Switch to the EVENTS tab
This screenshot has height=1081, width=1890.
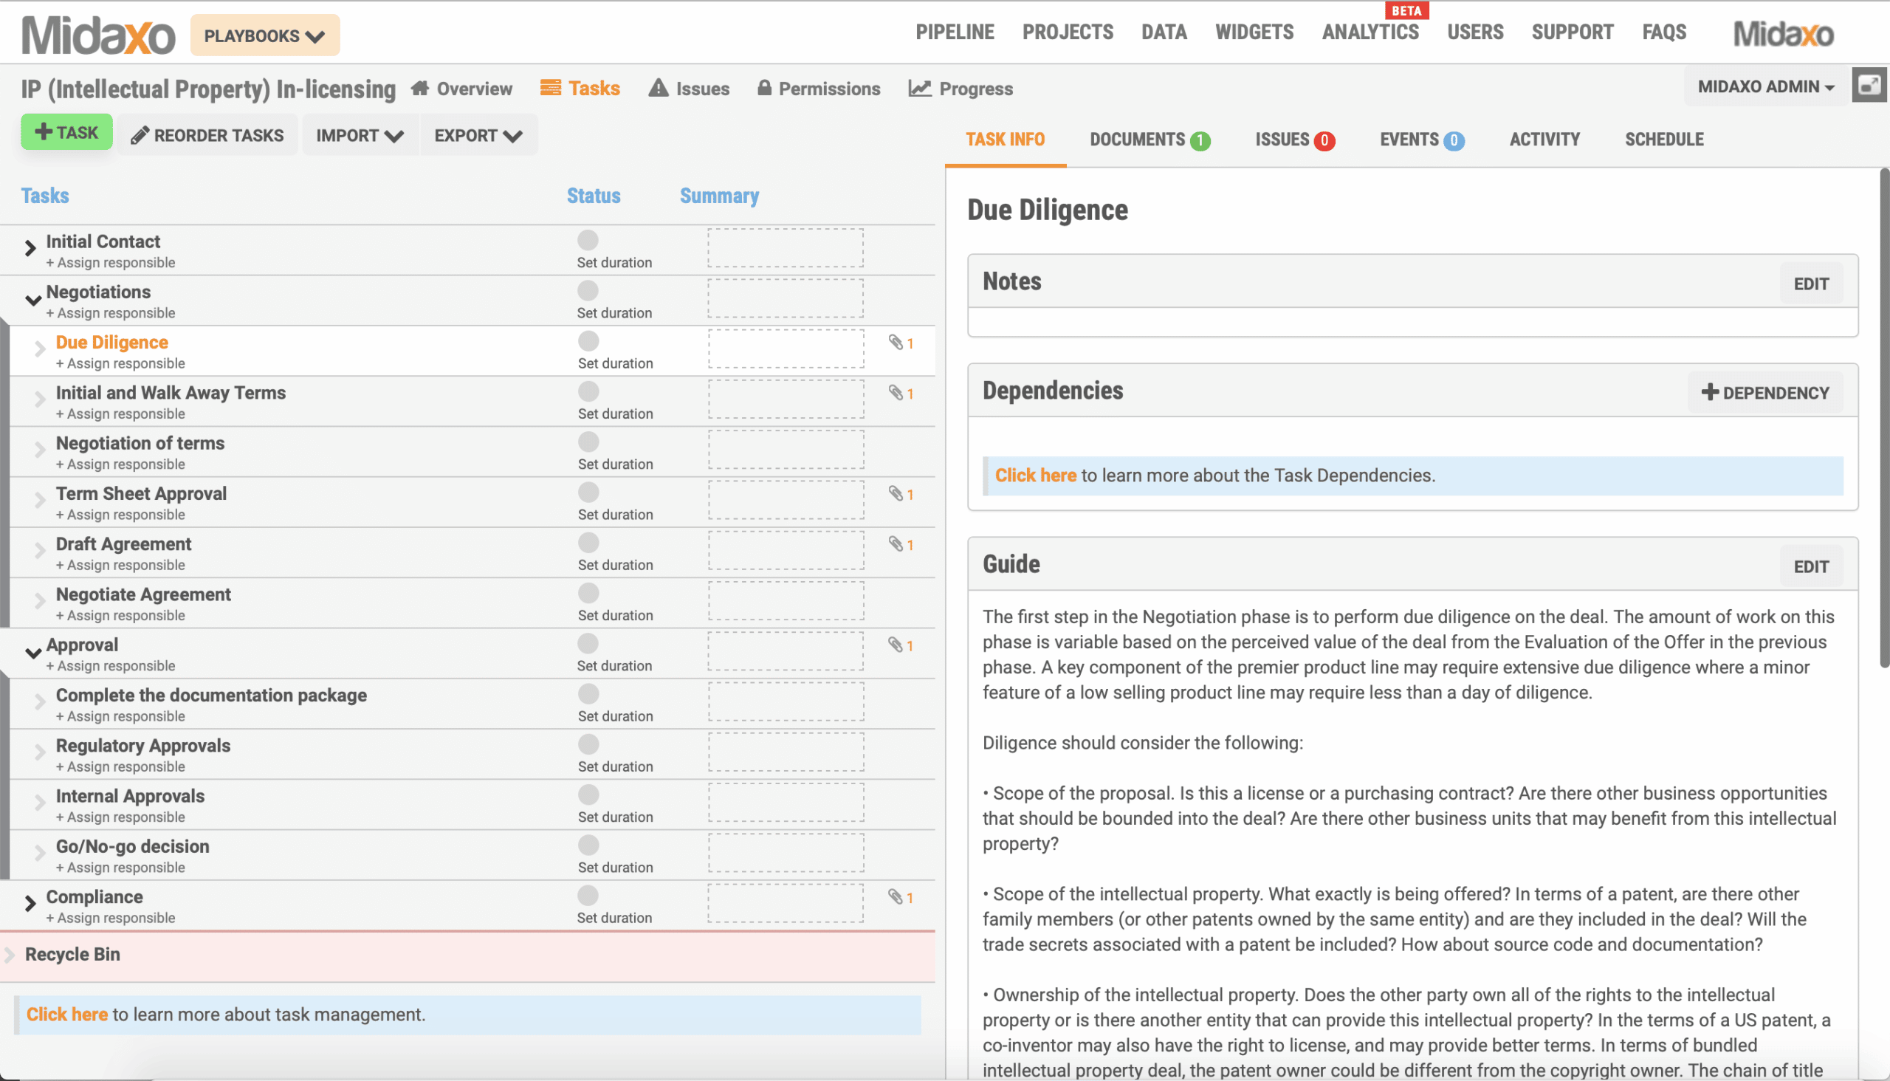1422,140
